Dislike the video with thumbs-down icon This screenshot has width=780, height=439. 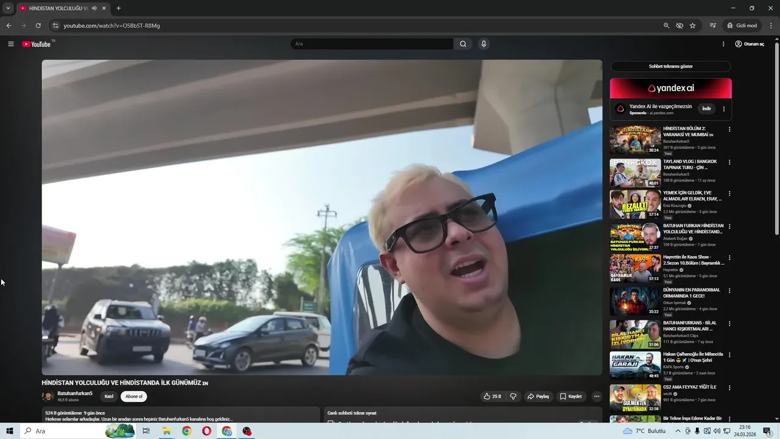[x=513, y=396]
